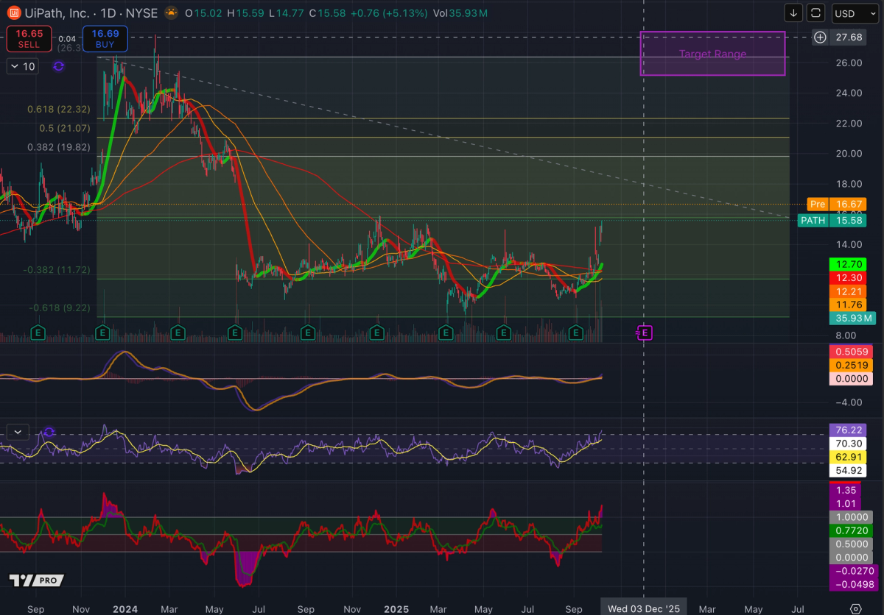Click the earnings E marker above Mar 2025
Viewport: 884px width, 615px height.
point(446,333)
